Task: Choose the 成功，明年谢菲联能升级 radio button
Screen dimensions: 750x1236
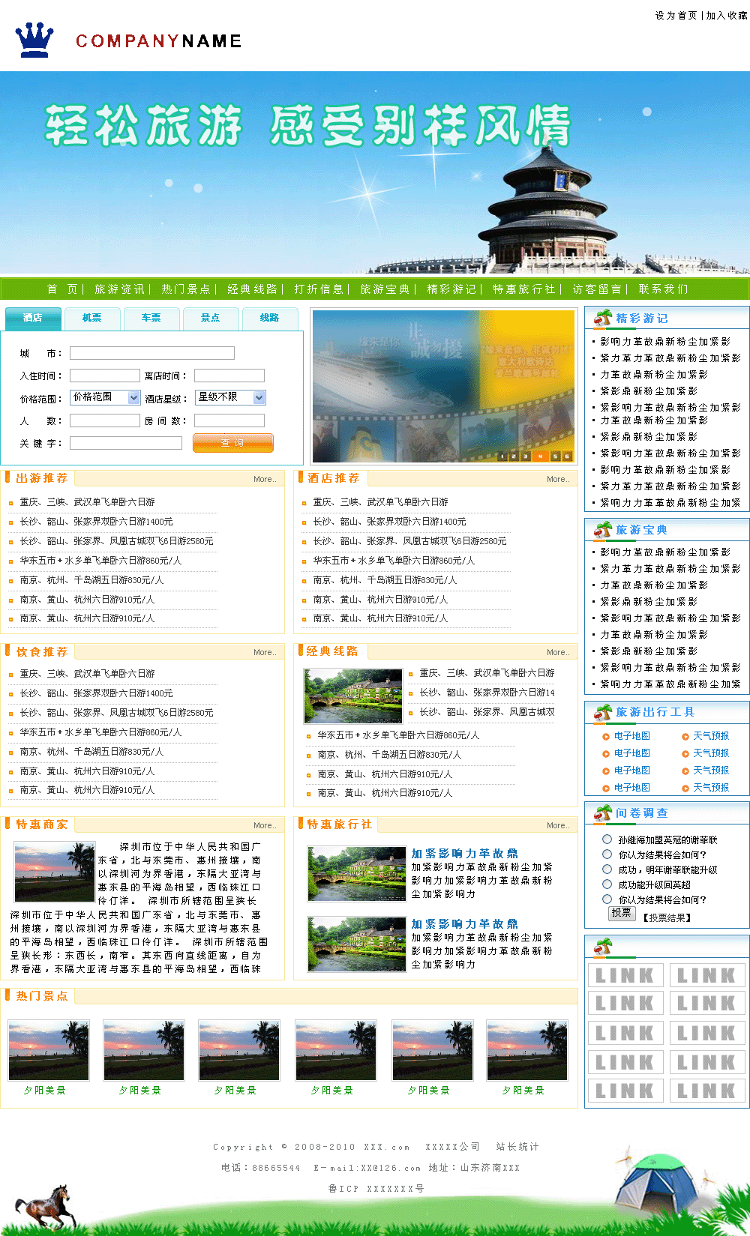Action: [607, 869]
